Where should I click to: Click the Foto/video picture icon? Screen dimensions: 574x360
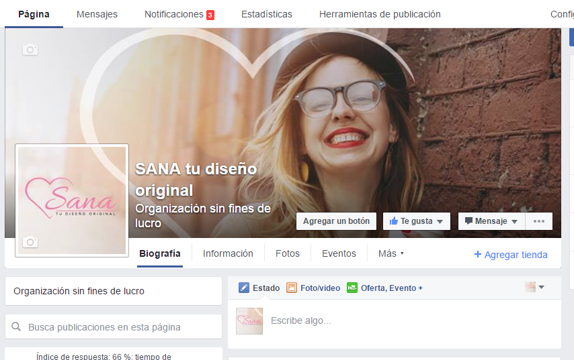click(x=292, y=288)
